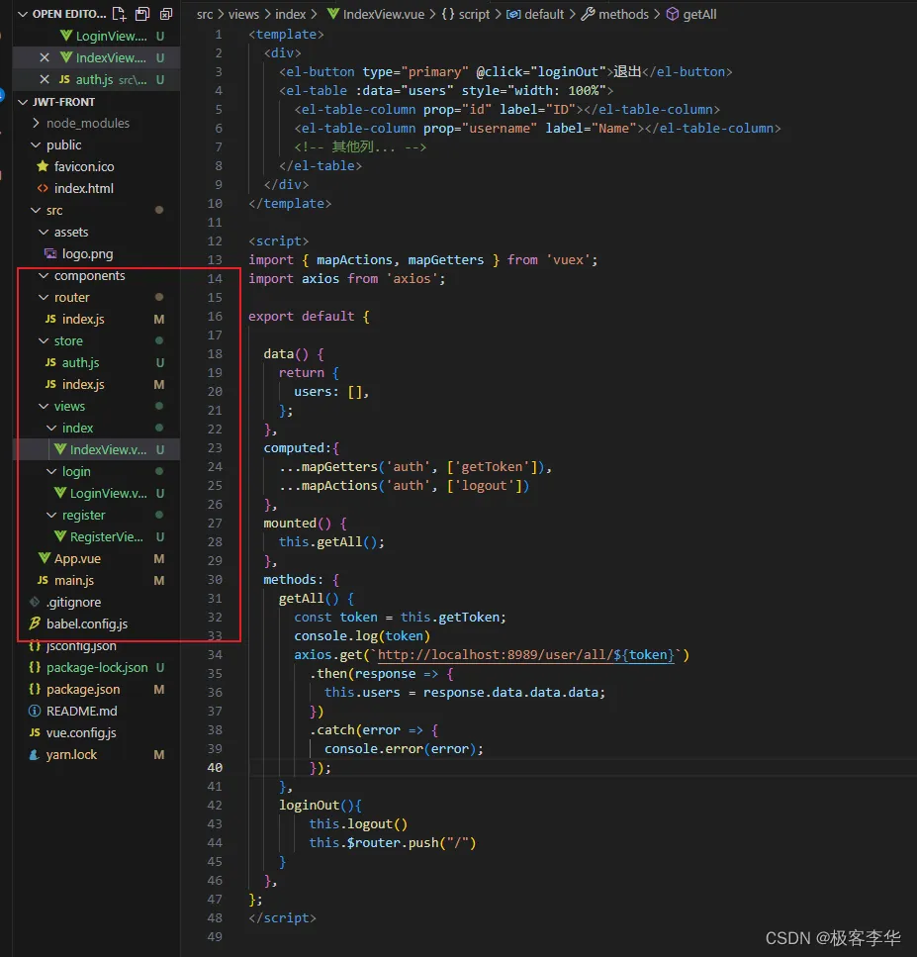Click the methods breadcrumb segment
The image size is (917, 957).
coord(623,14)
